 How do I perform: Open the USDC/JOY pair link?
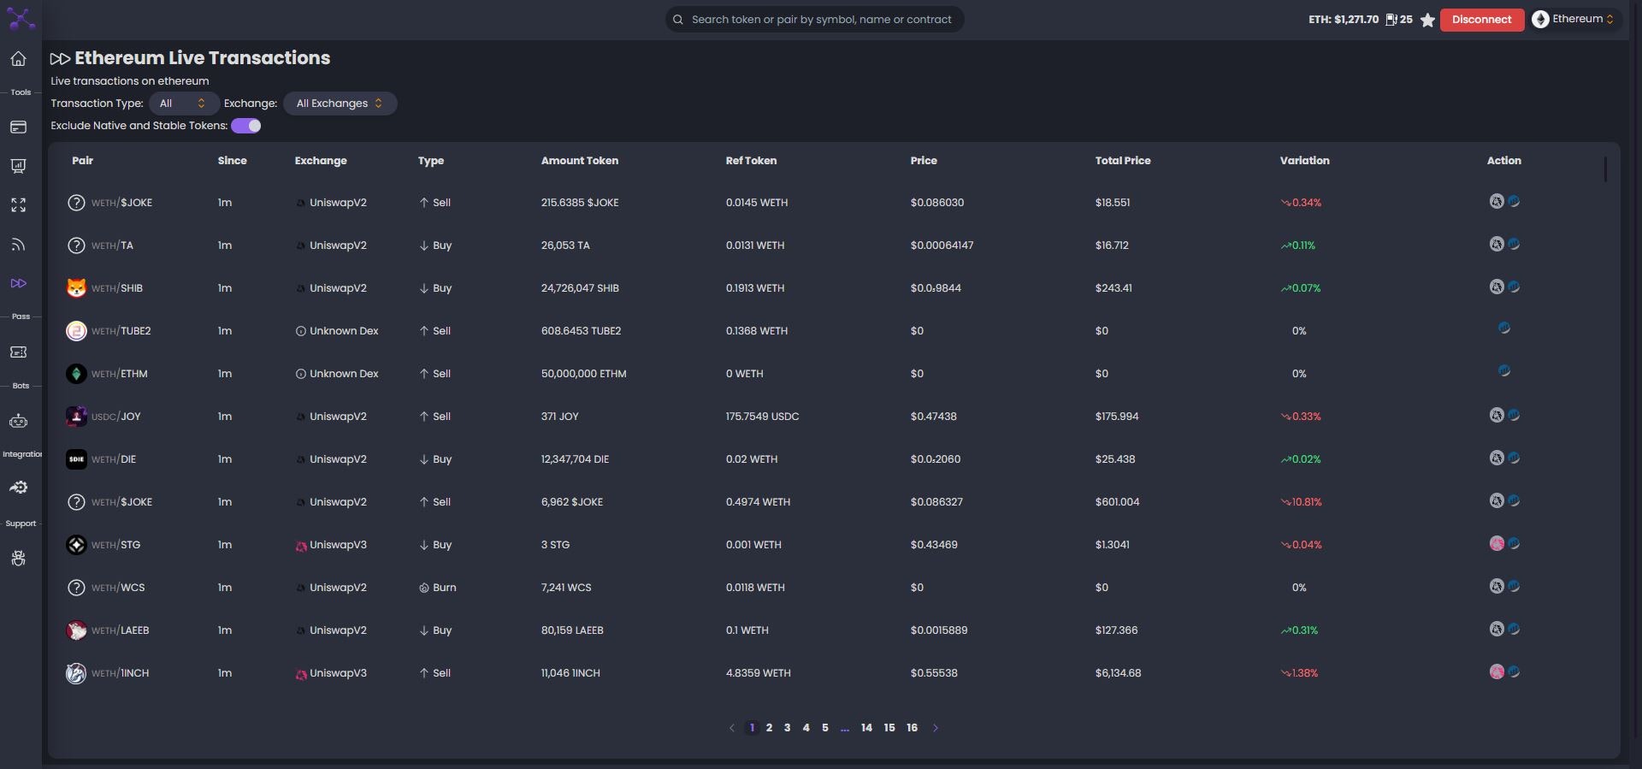115,417
